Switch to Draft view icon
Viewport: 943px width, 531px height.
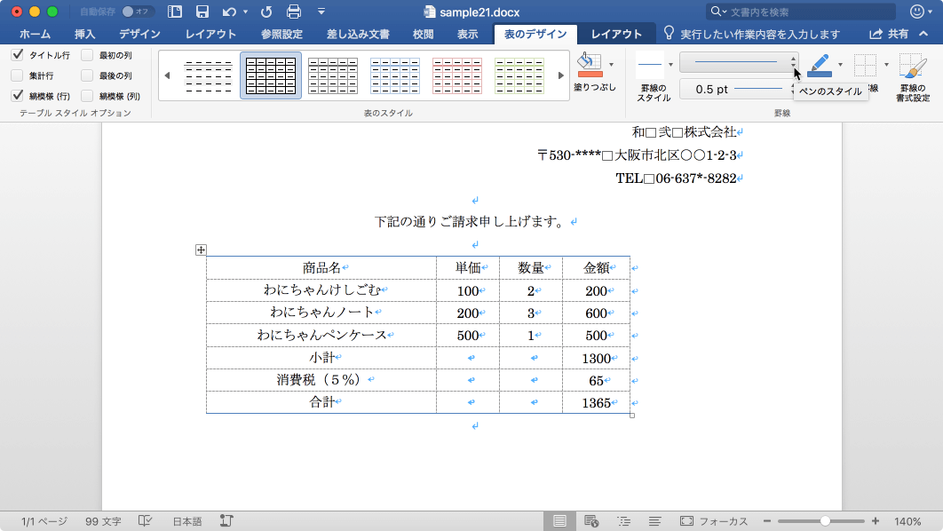click(x=655, y=521)
